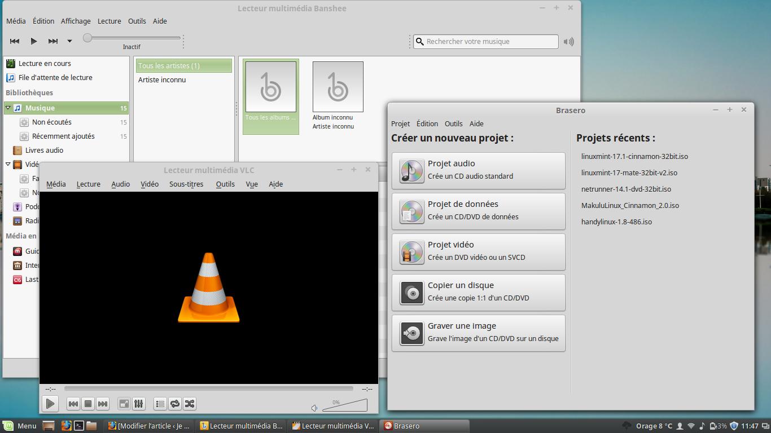Select the Musique library icon
Viewport: 771px width, 433px height.
(17, 108)
